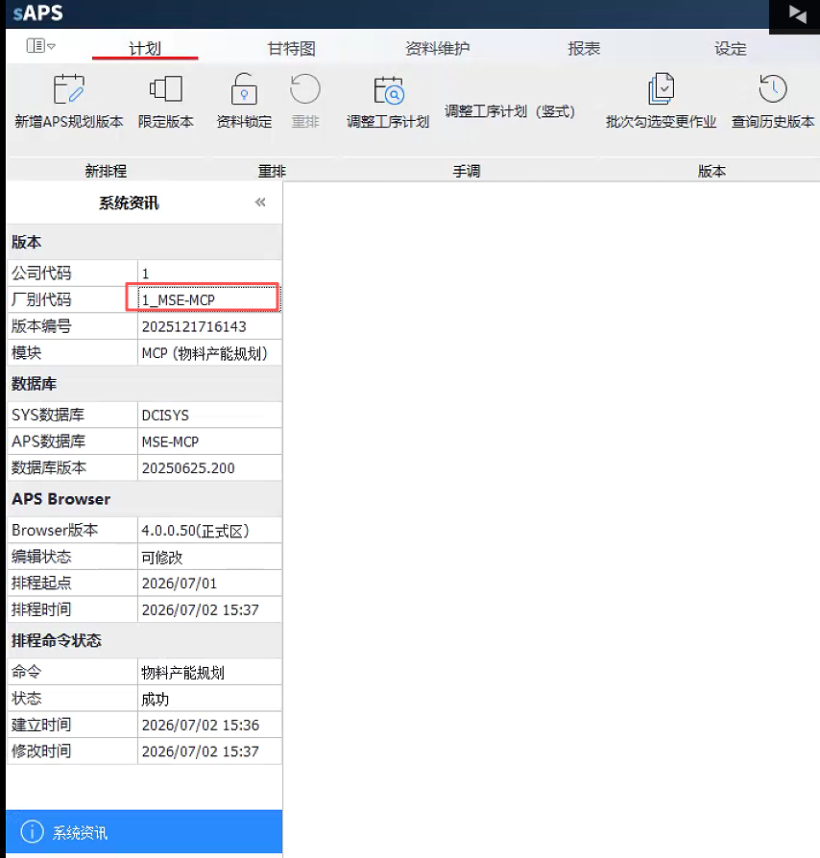Click the 厂别代码 label

pyautogui.click(x=41, y=299)
